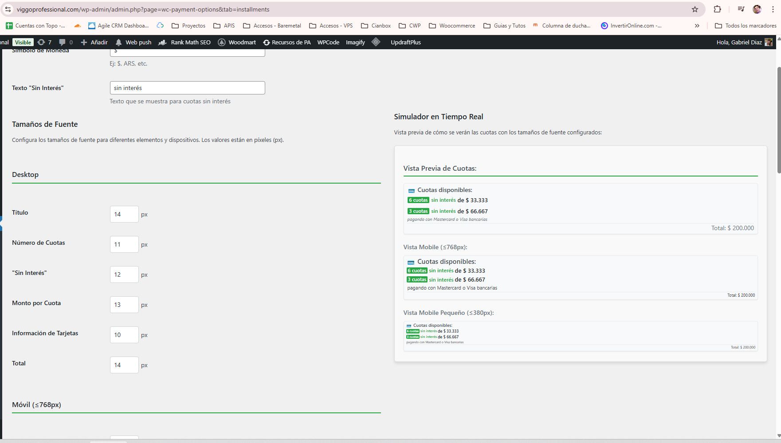Open the Woodmart admin bar menu
Image resolution: width=781 pixels, height=443 pixels.
tap(237, 42)
